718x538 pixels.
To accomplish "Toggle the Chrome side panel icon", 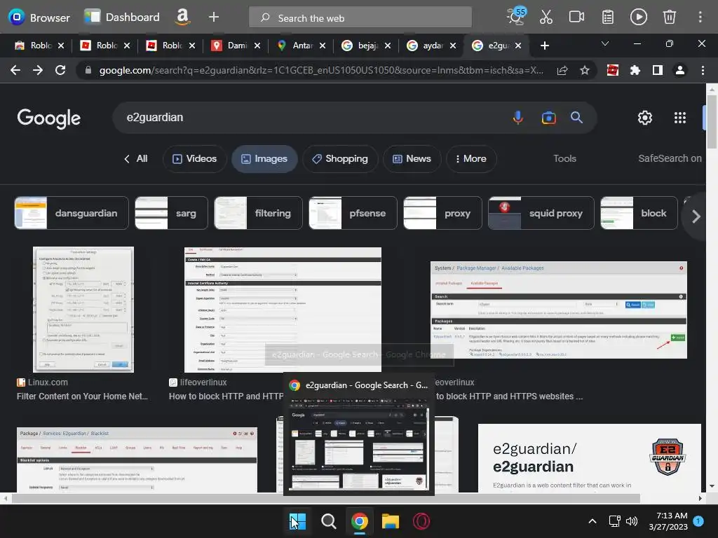I will click(658, 70).
